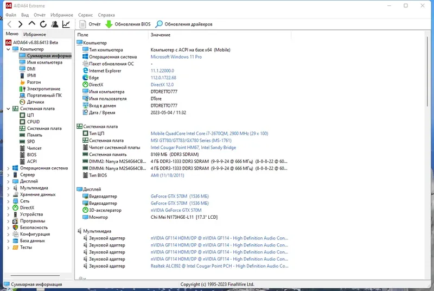Open the Справка menu

(x=106, y=15)
